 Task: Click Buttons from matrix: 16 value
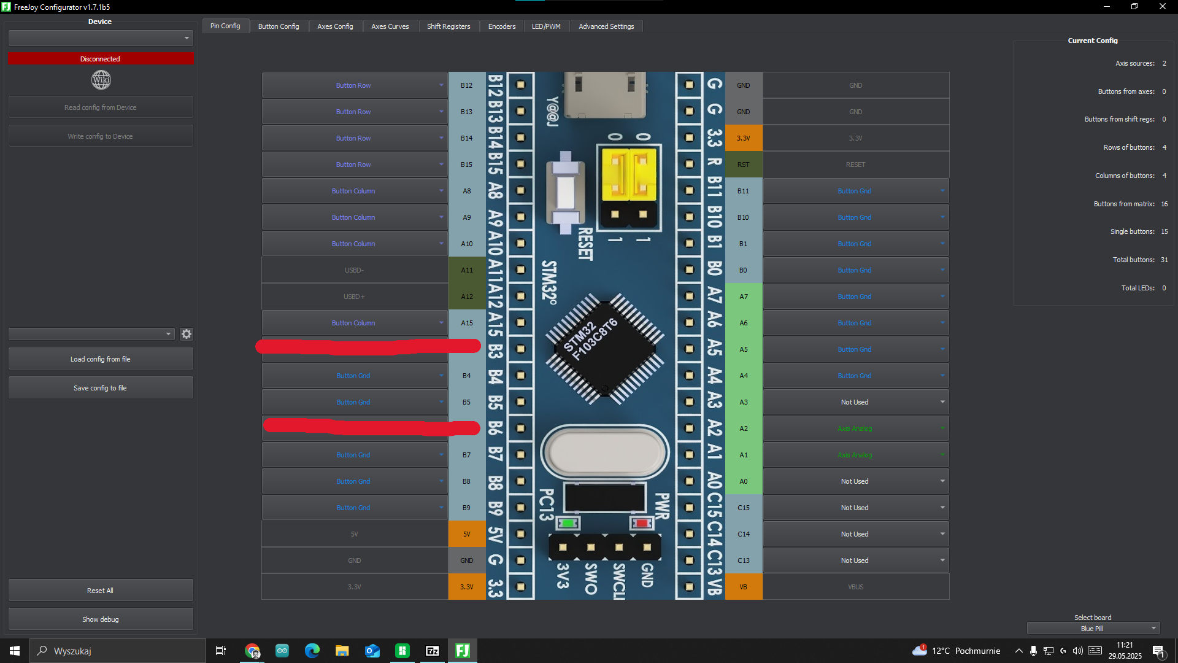pyautogui.click(x=1164, y=204)
